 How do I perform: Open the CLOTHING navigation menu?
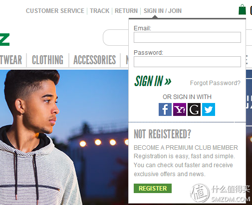point(47,60)
